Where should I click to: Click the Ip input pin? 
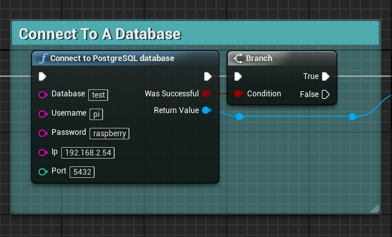tap(43, 152)
